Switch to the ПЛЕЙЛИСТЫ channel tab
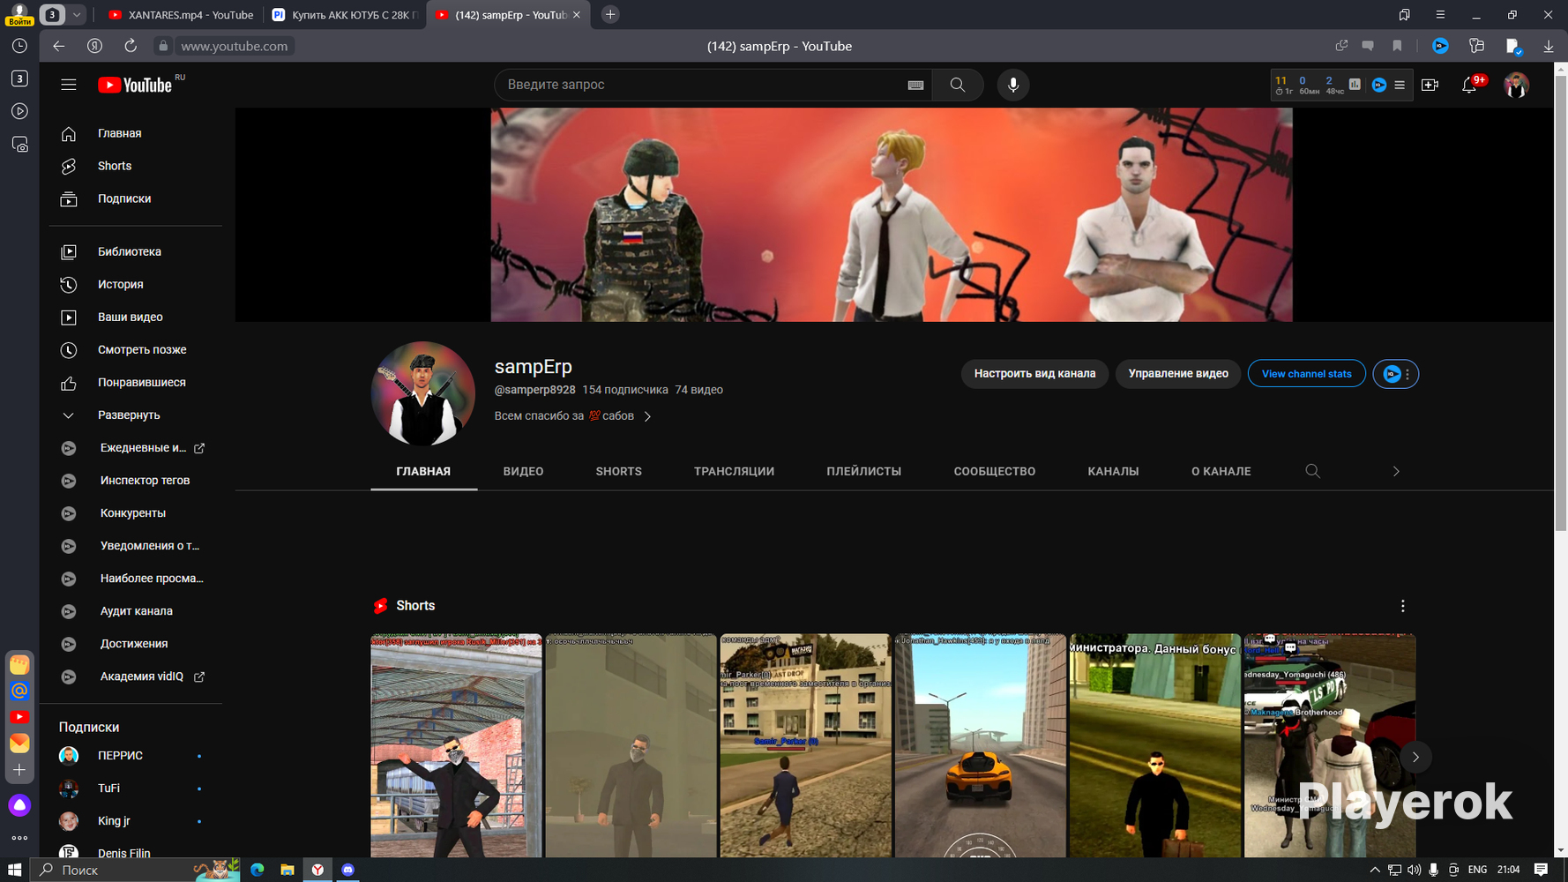This screenshot has width=1568, height=882. 863,471
